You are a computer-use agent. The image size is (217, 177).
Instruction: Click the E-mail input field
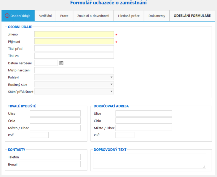click(x=50, y=164)
